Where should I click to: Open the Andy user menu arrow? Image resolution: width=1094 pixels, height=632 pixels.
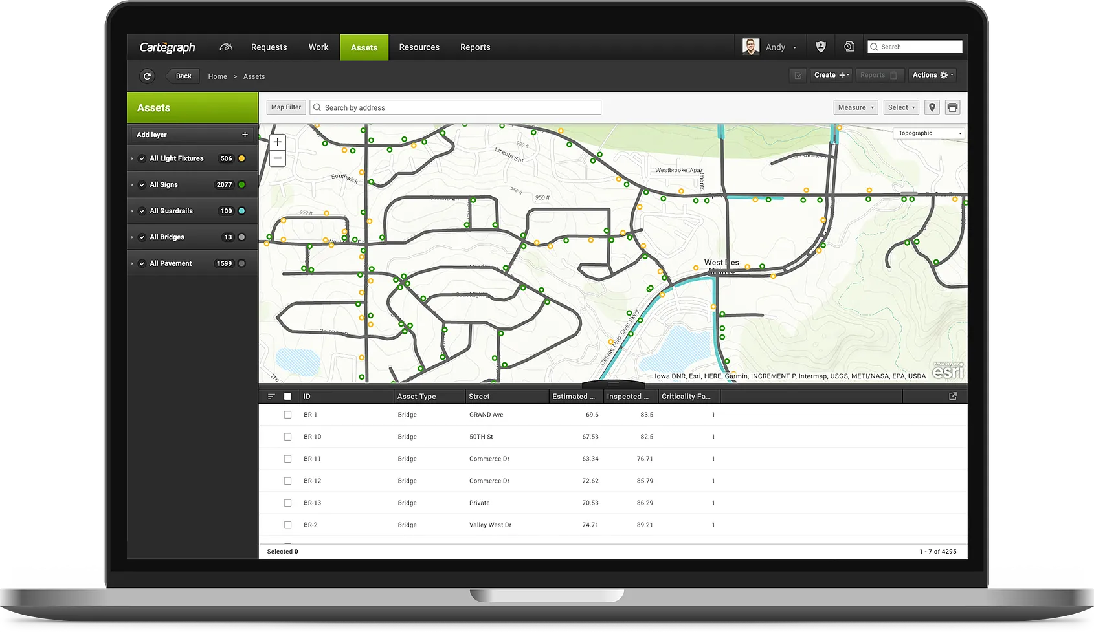click(795, 47)
